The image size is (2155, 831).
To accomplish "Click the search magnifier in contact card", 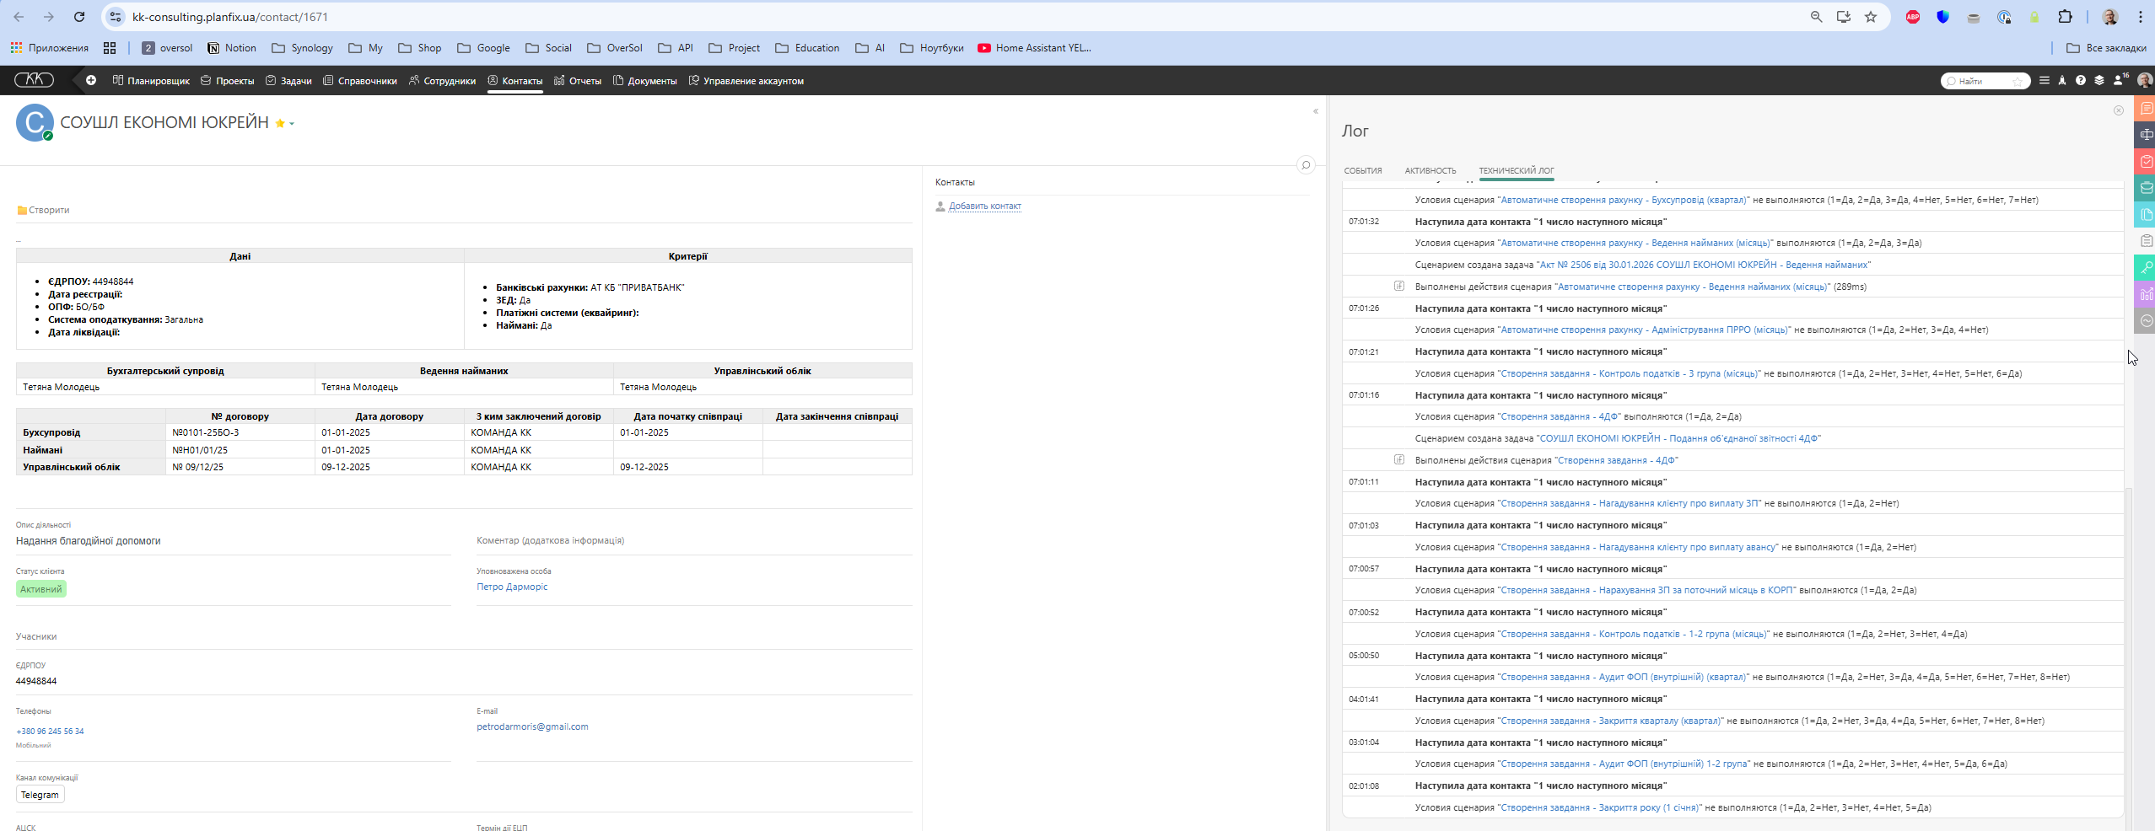I will point(1306,165).
